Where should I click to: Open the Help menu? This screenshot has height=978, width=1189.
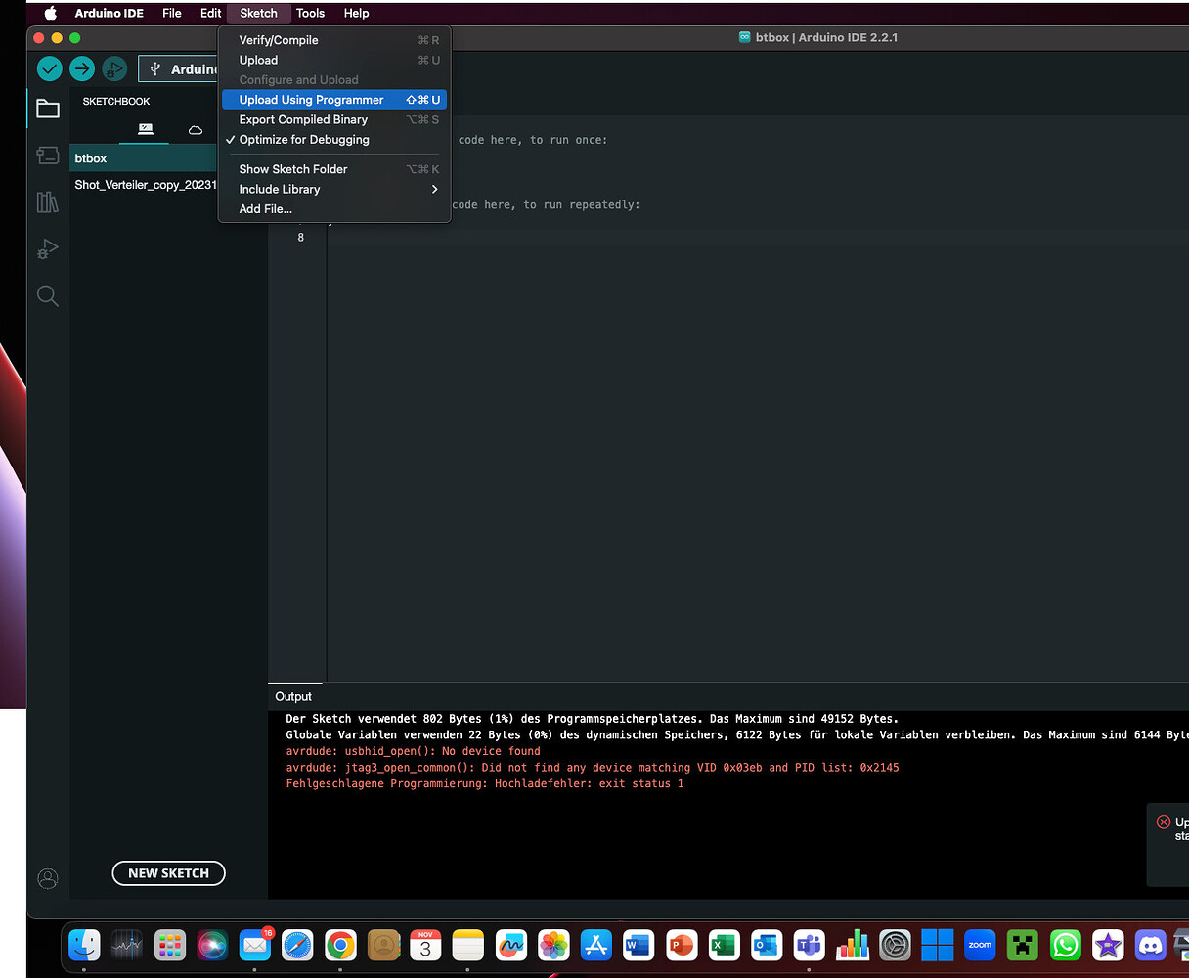tap(356, 13)
